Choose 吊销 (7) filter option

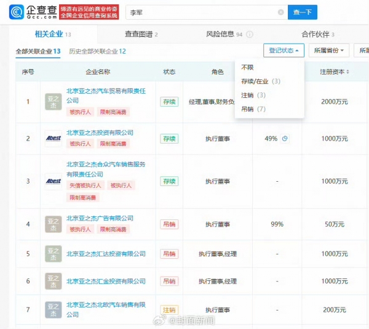[x=253, y=109]
